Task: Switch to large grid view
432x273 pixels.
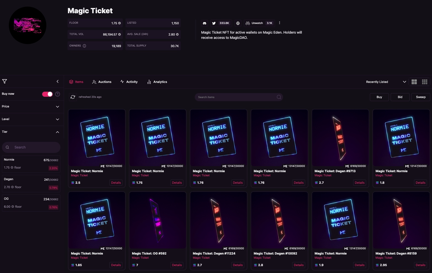Action: coord(414,82)
